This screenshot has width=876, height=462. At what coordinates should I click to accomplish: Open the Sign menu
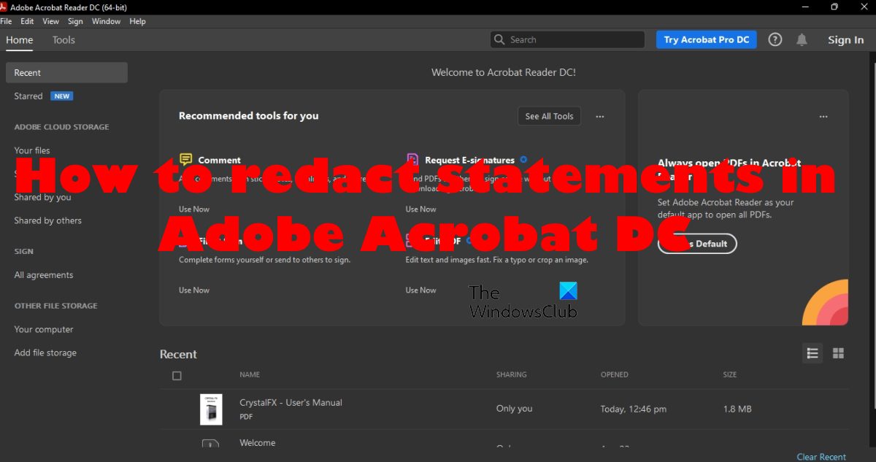pyautogui.click(x=75, y=21)
